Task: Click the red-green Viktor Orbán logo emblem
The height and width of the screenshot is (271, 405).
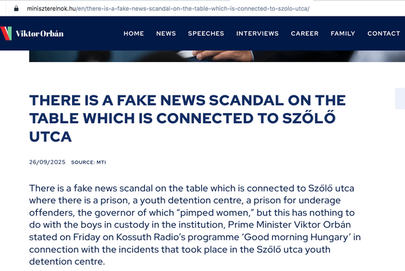Action: click(x=6, y=33)
